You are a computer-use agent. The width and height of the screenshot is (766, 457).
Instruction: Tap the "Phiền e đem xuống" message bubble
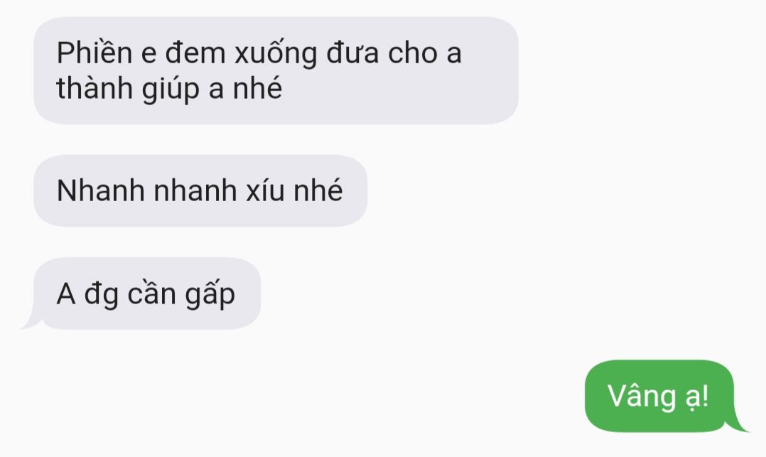click(x=276, y=70)
